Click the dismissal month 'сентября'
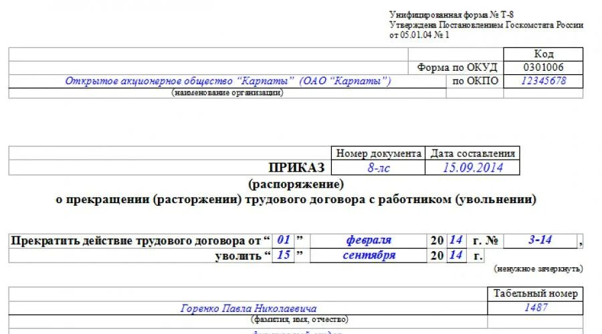602x334 pixels. (x=369, y=255)
